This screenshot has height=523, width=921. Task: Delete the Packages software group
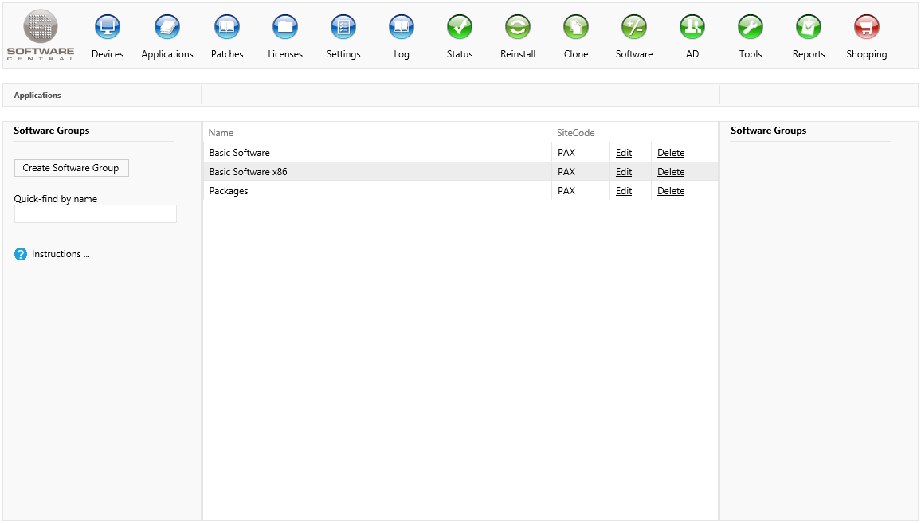[x=671, y=191]
